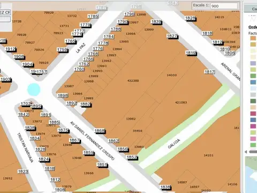Click the overview mini-map thumbnail
Viewport: 257px width, 193px height.
point(251,175)
